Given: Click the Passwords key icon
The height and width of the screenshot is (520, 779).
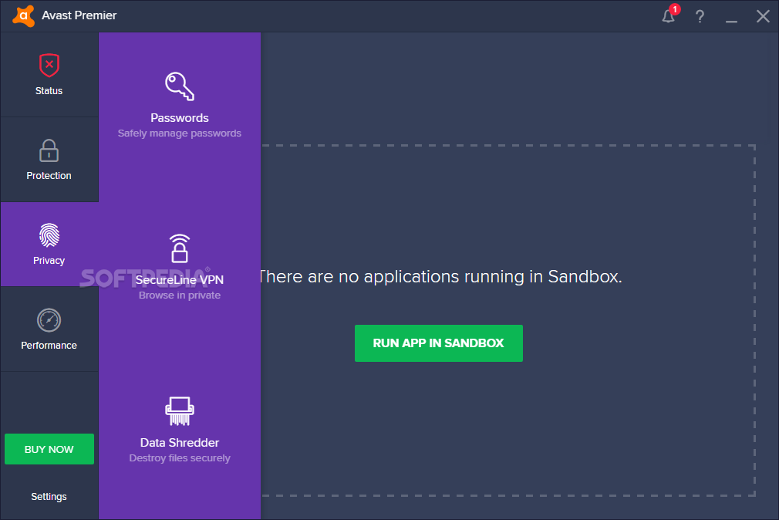Looking at the screenshot, I should coord(180,86).
